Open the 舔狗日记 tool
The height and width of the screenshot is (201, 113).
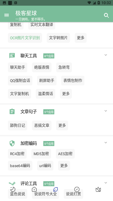[x=18, y=125]
